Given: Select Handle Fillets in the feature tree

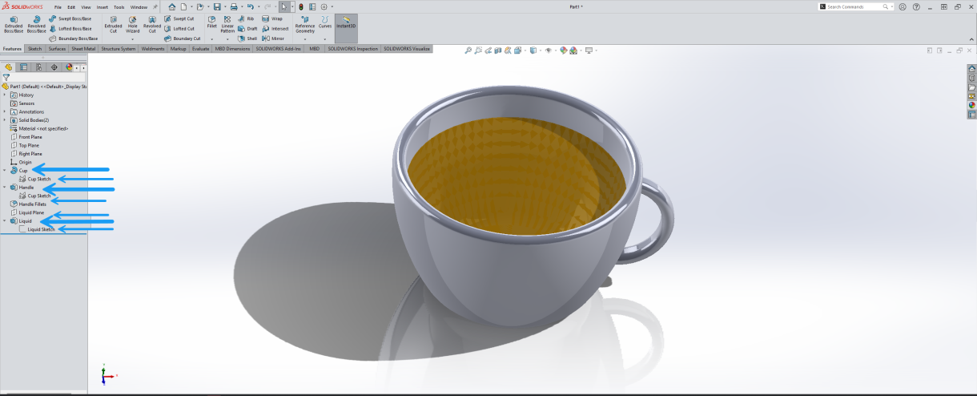Looking at the screenshot, I should [33, 204].
